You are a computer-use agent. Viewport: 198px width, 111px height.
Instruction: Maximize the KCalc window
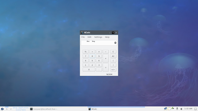113,33
